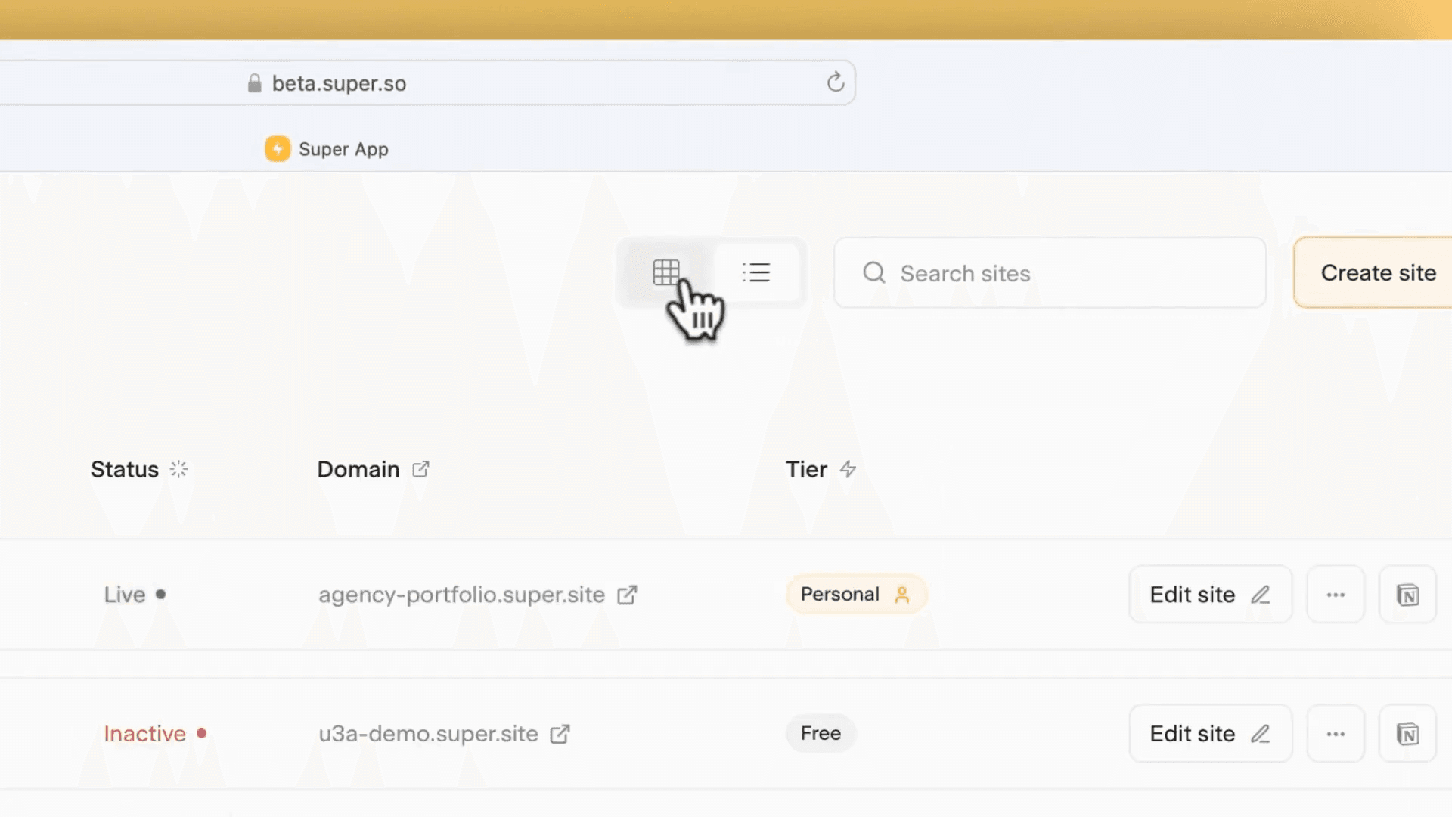Click the Personal tier badge
This screenshot has width=1452, height=817.
pyautogui.click(x=856, y=595)
